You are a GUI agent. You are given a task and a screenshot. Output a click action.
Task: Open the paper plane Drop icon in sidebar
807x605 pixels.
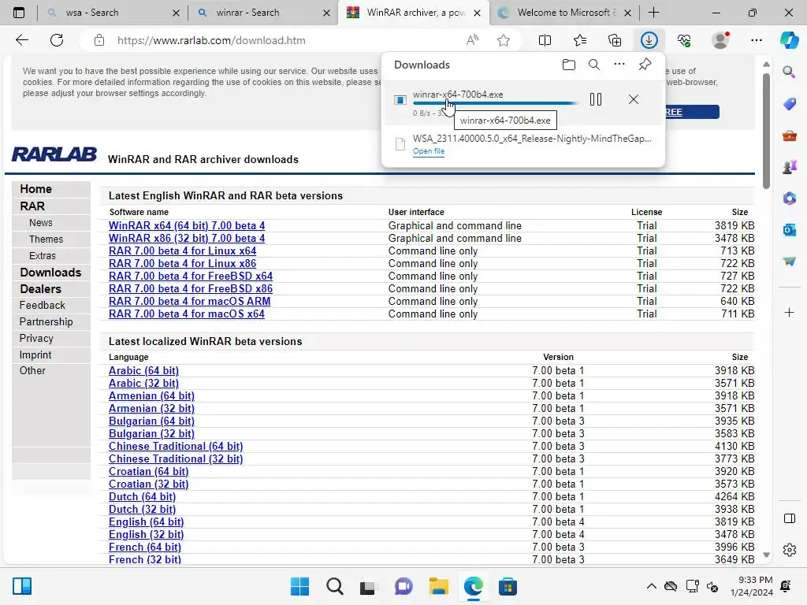pyautogui.click(x=789, y=262)
